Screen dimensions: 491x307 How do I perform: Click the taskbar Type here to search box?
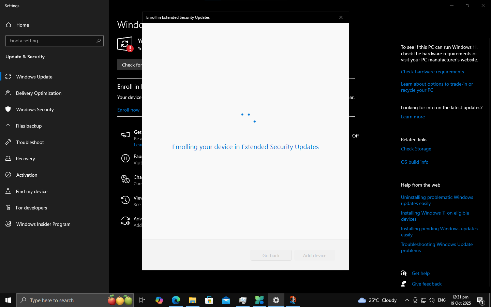[75, 300]
